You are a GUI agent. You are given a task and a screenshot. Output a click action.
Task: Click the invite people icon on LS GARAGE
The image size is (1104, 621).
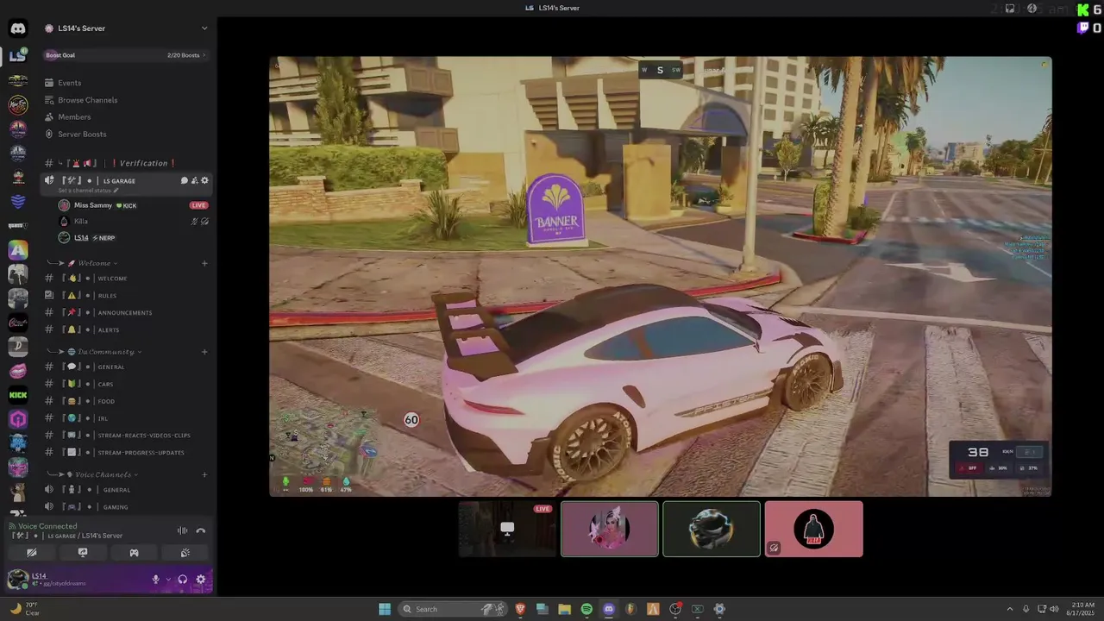pyautogui.click(x=194, y=181)
